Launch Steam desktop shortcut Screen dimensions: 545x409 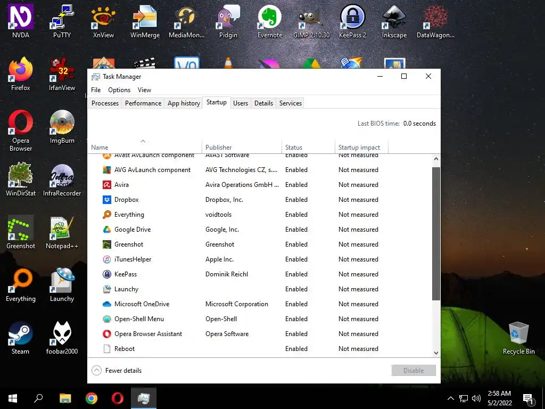[x=21, y=338]
